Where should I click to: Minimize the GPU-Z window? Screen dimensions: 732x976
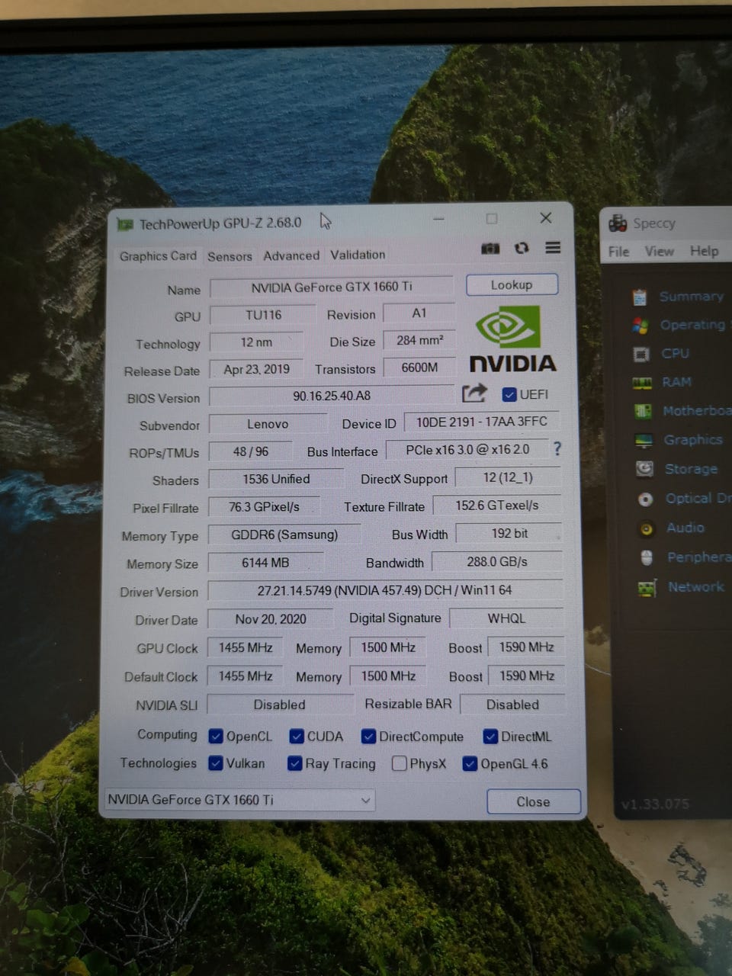(438, 219)
